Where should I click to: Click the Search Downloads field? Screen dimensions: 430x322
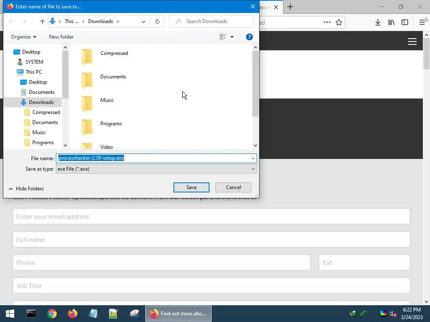[212, 21]
